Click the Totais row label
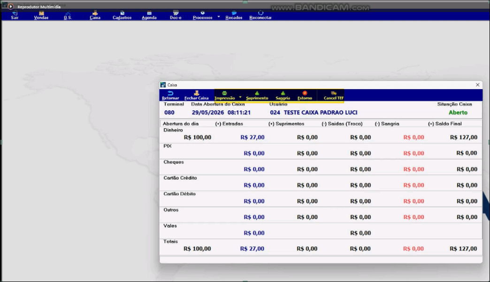 click(x=171, y=241)
